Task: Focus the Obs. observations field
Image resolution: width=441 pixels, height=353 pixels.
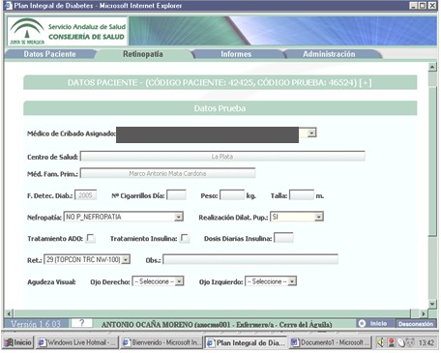Action: pyautogui.click(x=250, y=259)
